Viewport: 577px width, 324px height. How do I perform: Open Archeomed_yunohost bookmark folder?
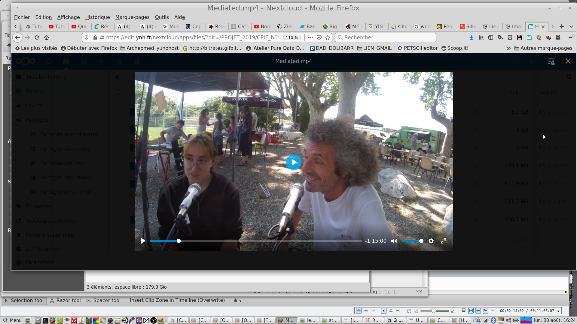(x=149, y=48)
